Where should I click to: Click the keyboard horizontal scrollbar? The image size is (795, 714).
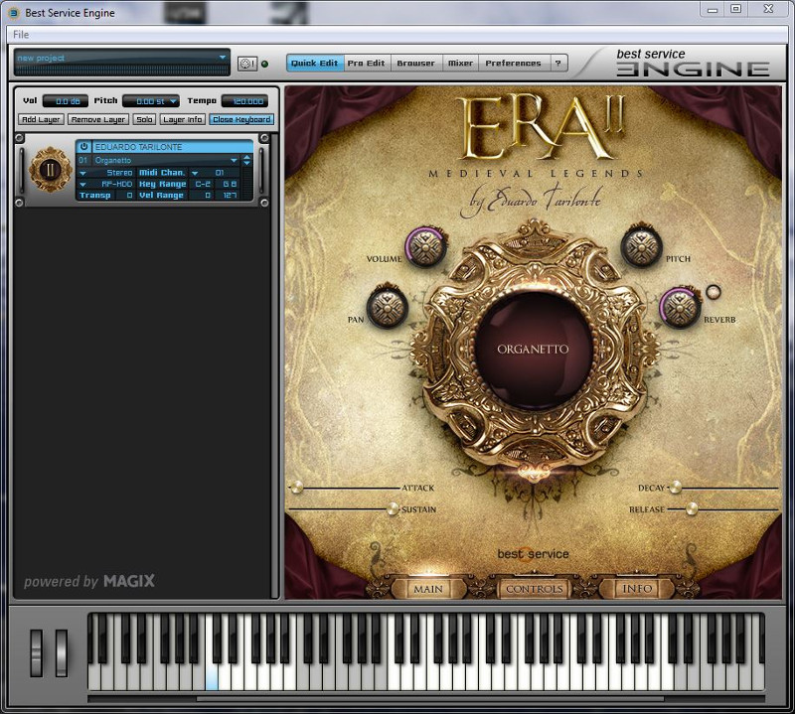tap(430, 699)
